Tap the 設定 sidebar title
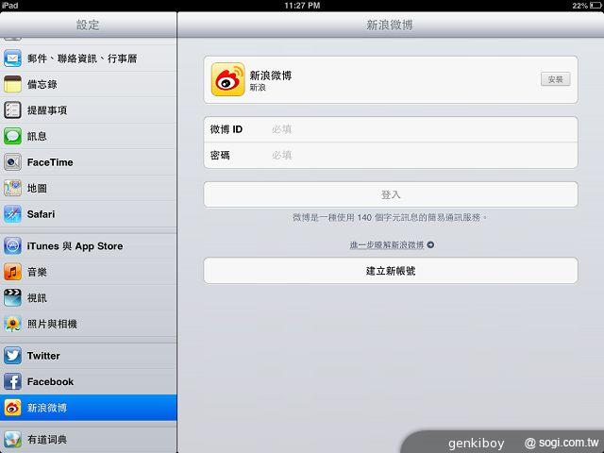The image size is (604, 453). [88, 25]
